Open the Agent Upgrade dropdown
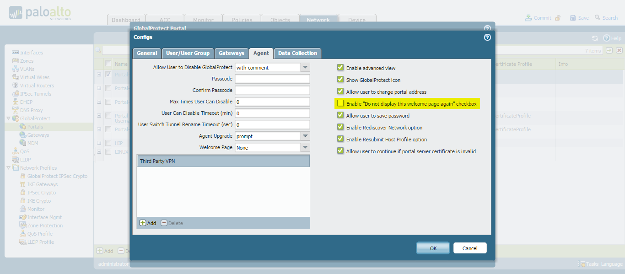Viewport: 625px width, 274px height. tap(305, 136)
